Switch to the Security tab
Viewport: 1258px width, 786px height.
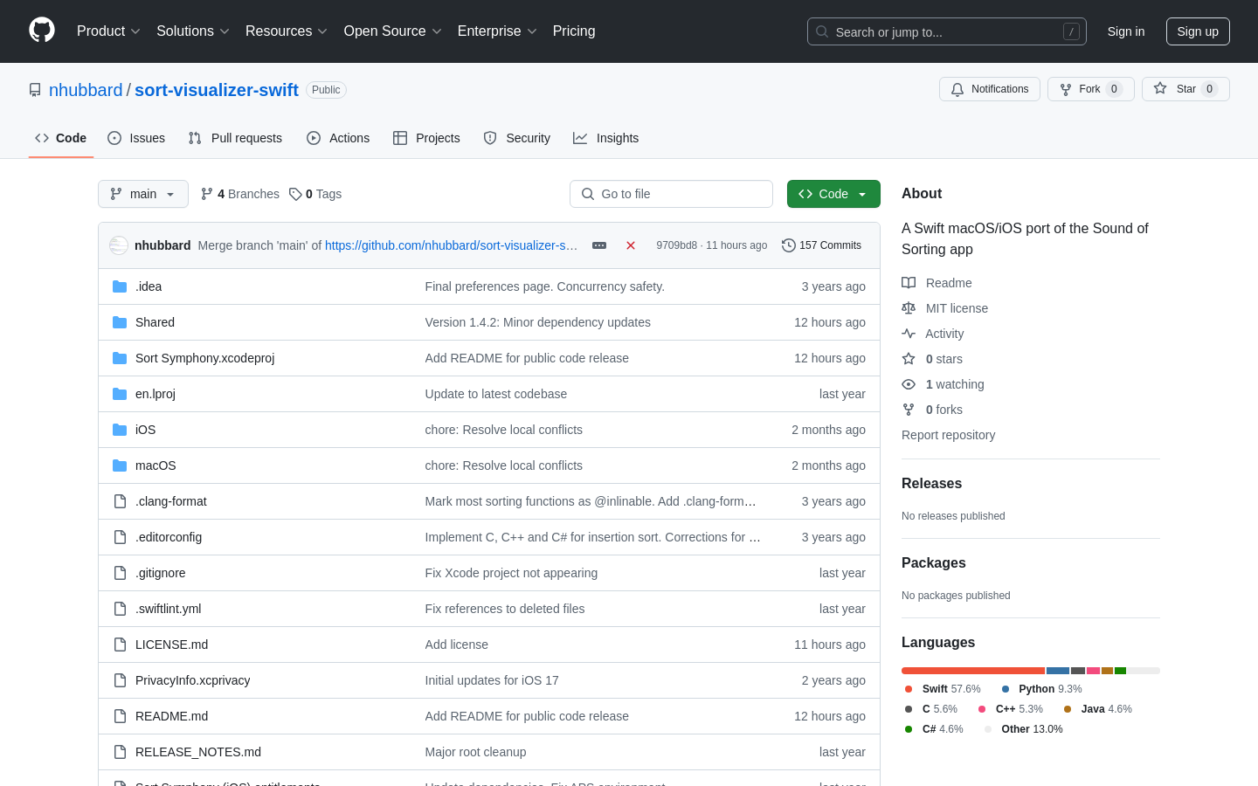click(x=517, y=138)
